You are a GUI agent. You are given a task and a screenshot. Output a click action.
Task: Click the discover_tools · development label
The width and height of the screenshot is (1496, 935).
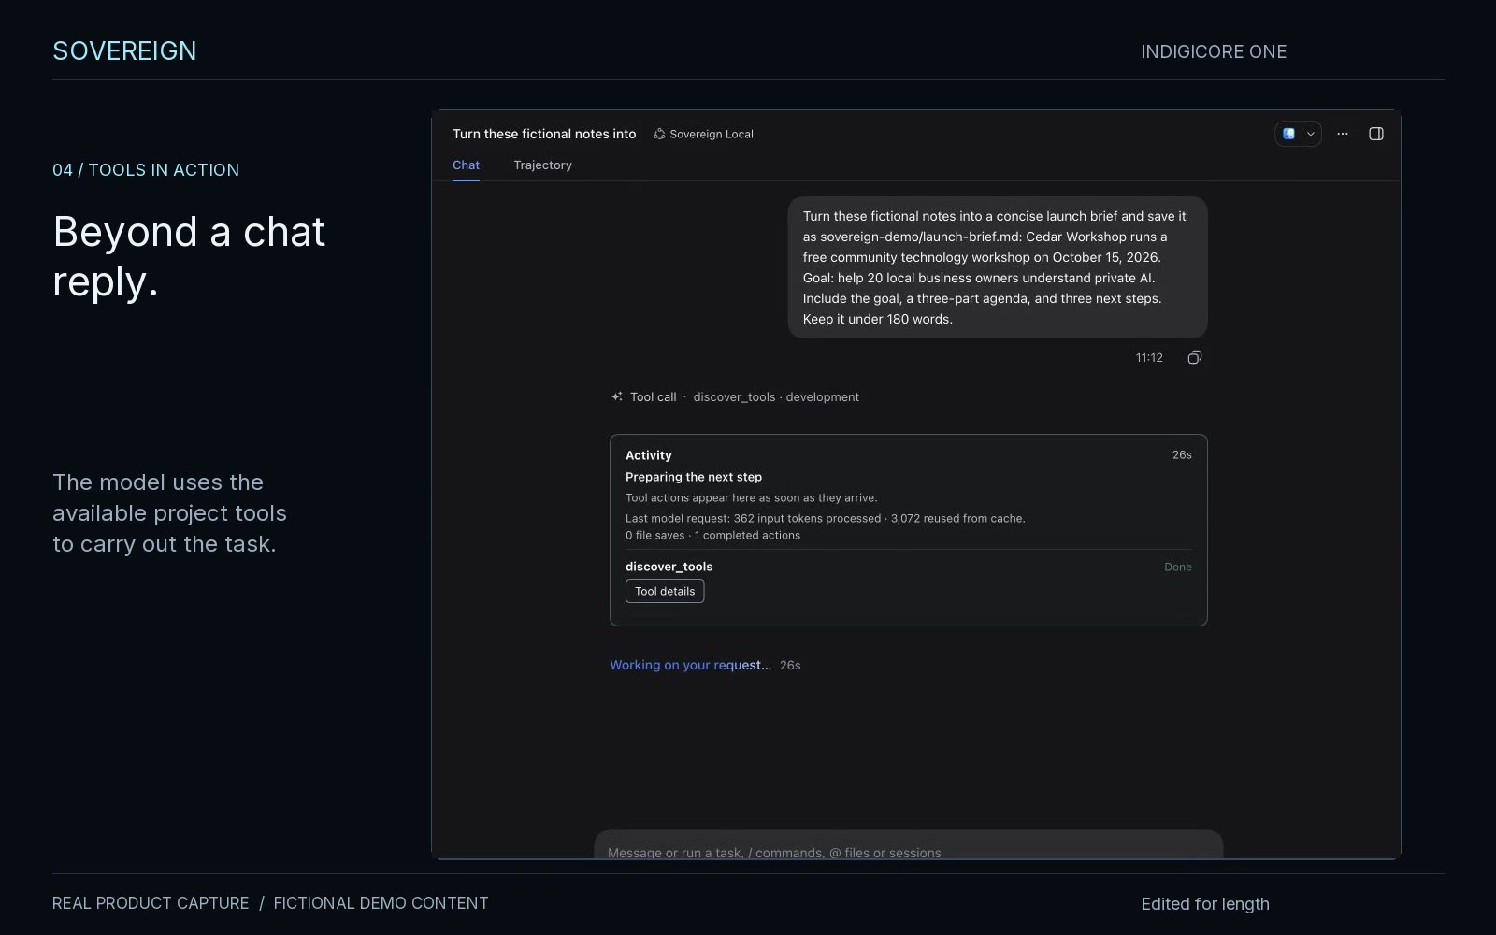coord(776,397)
